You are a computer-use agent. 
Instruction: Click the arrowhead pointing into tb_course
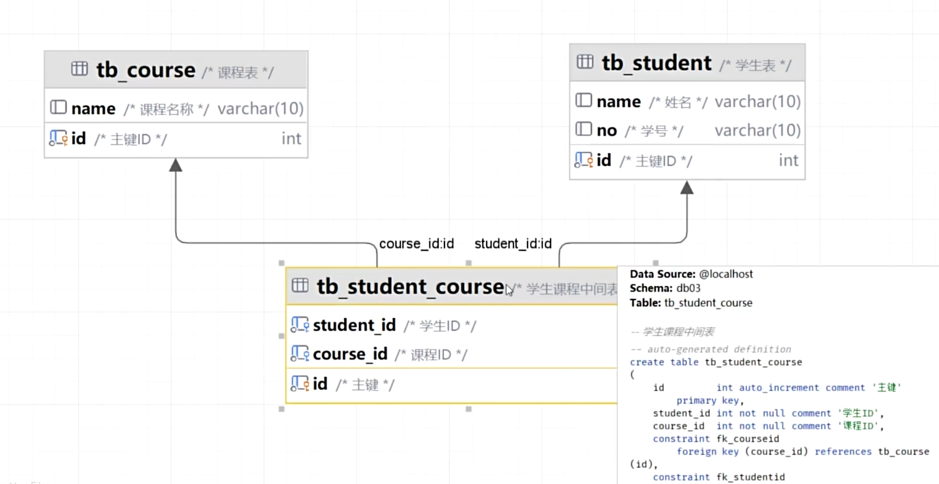[x=176, y=165]
